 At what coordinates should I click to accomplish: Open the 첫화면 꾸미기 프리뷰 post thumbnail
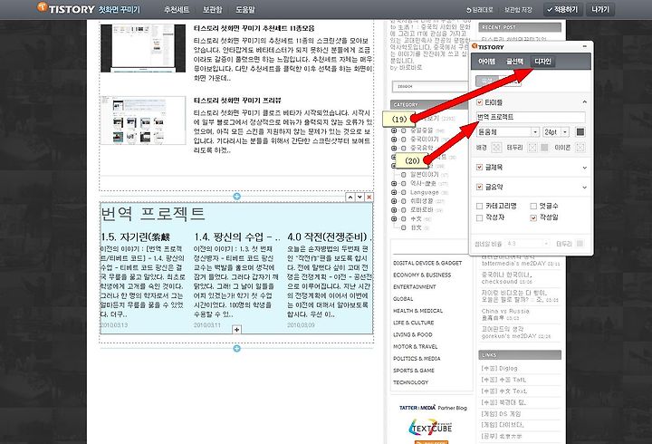[x=143, y=121]
